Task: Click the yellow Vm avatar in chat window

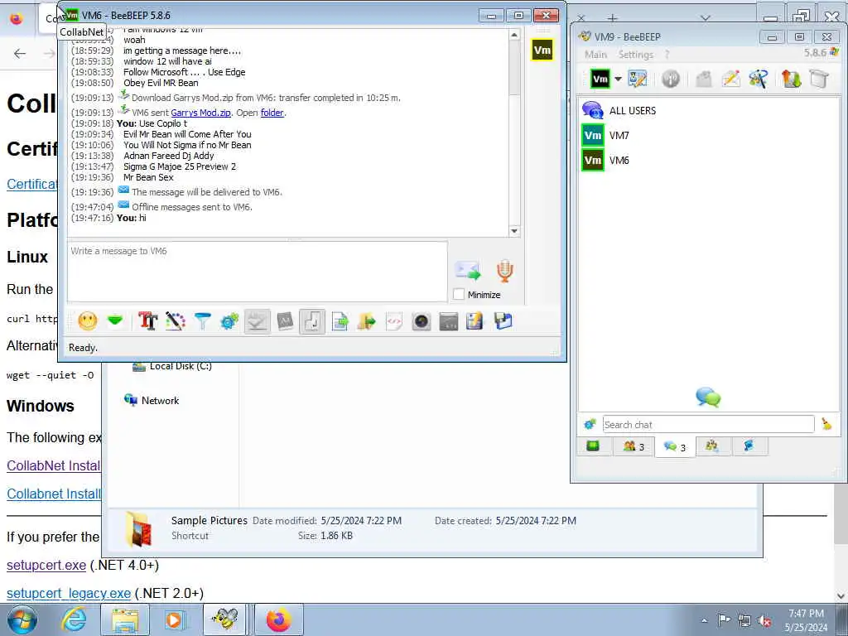Action: point(542,51)
